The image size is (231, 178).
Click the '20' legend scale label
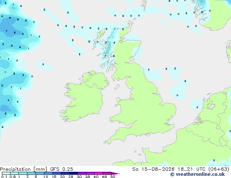(62, 177)
